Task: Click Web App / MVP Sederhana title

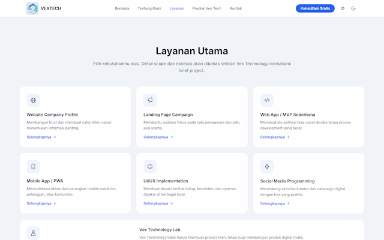Action: point(287,115)
